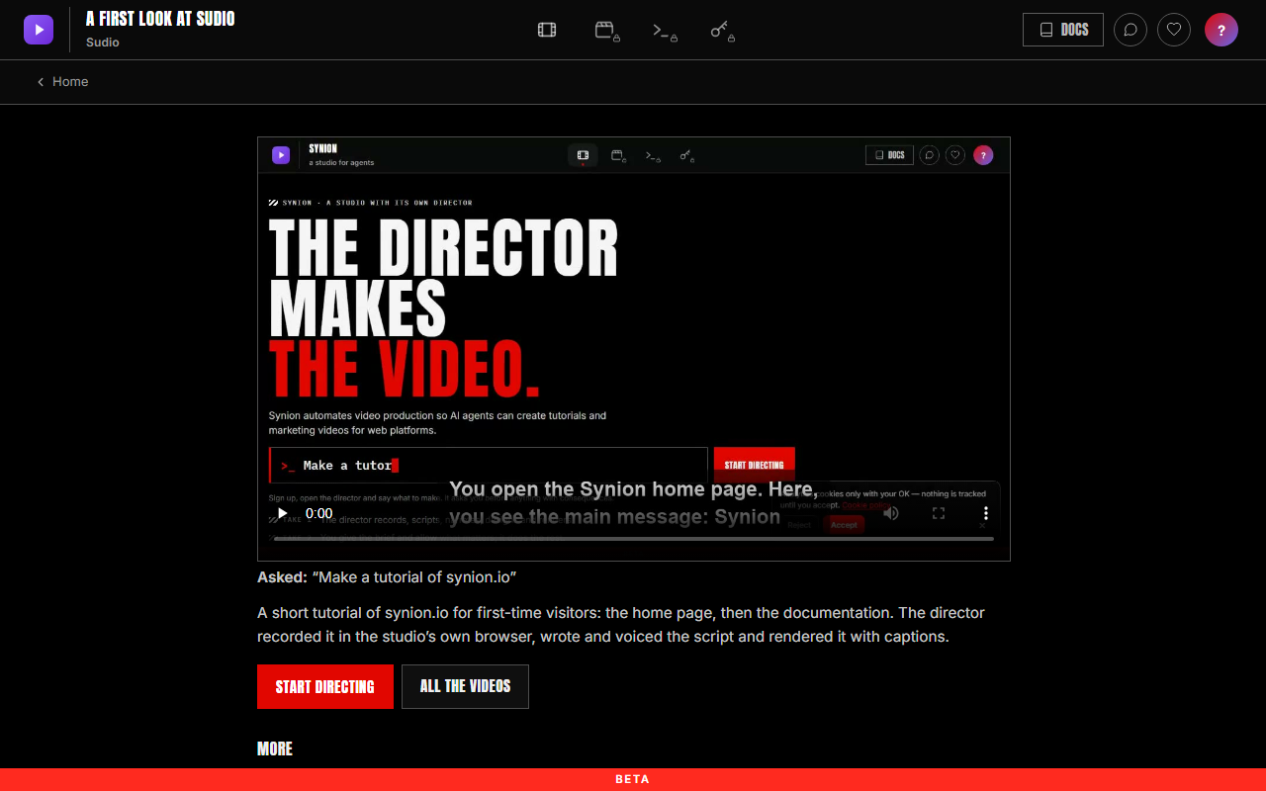Click the 'MORE' section heading
The width and height of the screenshot is (1266, 791).
click(275, 748)
